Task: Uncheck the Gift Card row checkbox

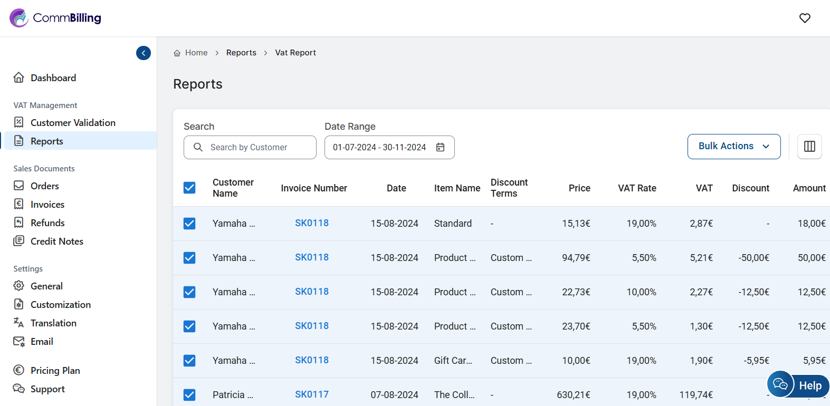Action: pos(189,361)
